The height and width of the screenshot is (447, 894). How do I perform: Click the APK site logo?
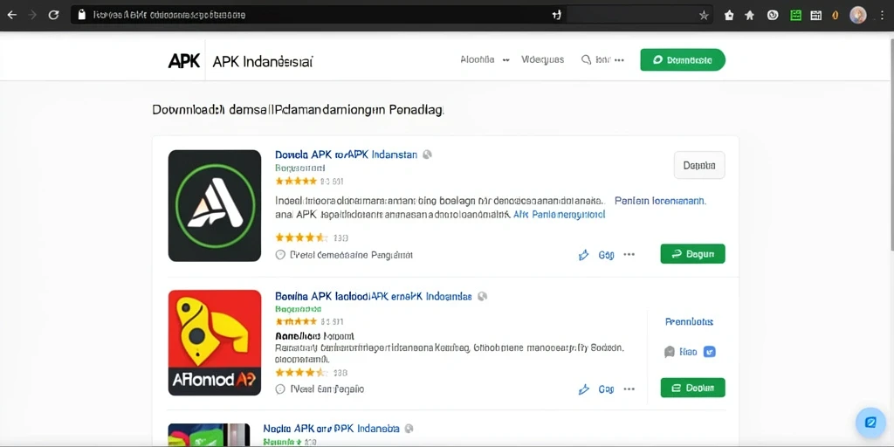(x=183, y=61)
